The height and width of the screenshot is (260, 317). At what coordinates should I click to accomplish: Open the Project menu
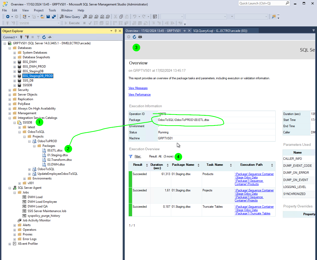(x=39, y=10)
